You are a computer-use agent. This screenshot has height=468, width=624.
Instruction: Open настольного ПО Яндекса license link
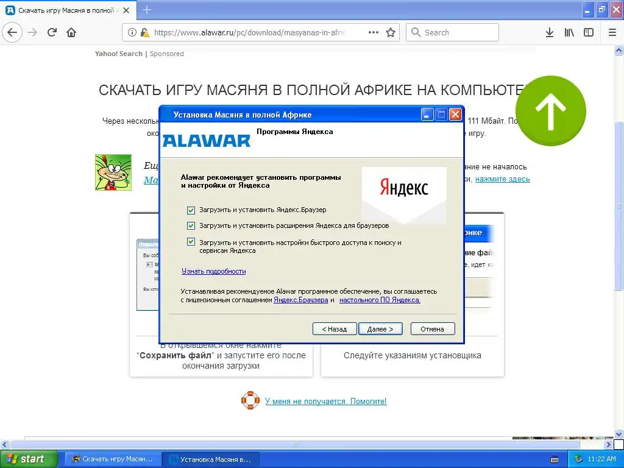coord(380,300)
